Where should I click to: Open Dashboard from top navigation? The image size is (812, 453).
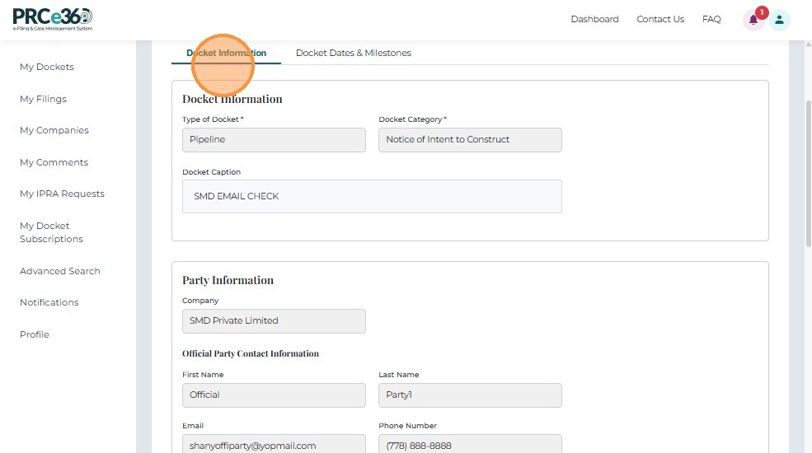click(x=594, y=19)
